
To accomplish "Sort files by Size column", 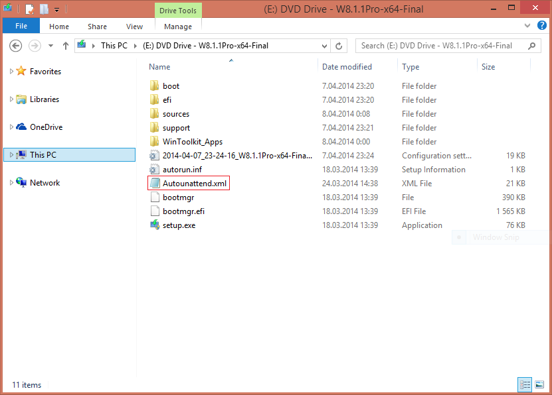I will pyautogui.click(x=488, y=67).
